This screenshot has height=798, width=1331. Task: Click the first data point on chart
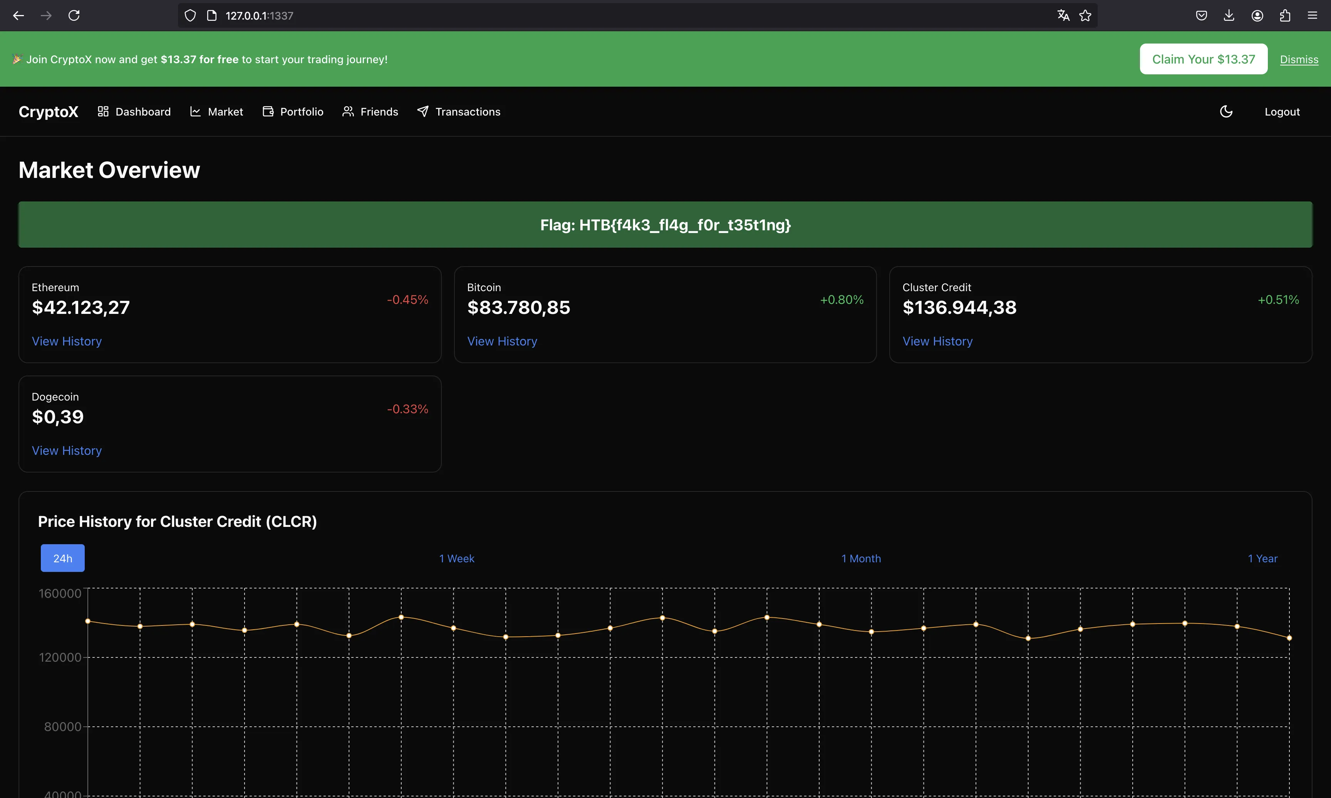tap(88, 621)
